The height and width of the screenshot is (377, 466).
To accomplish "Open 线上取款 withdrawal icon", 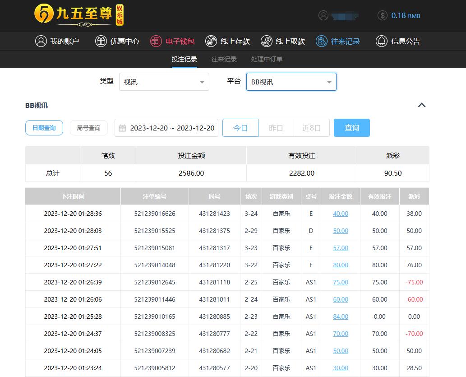I will tap(267, 41).
